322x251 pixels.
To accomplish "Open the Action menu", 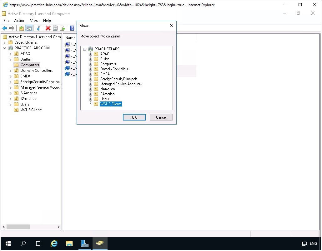I will [20, 21].
